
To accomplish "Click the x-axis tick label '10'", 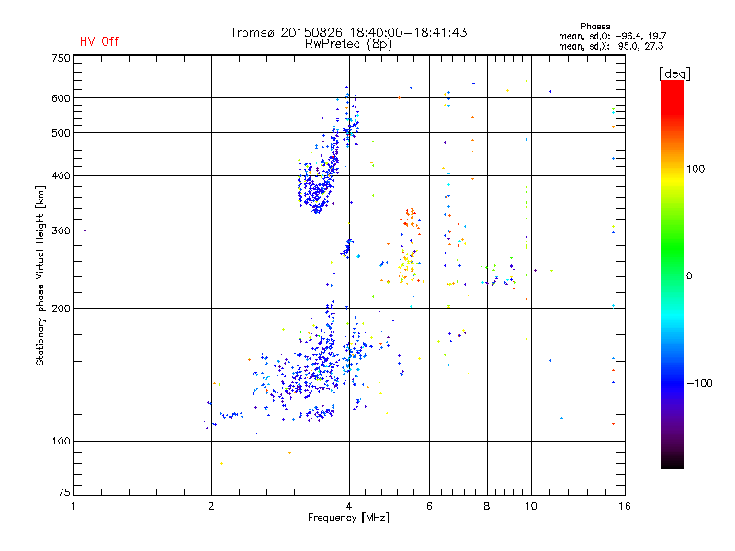I will [x=531, y=506].
